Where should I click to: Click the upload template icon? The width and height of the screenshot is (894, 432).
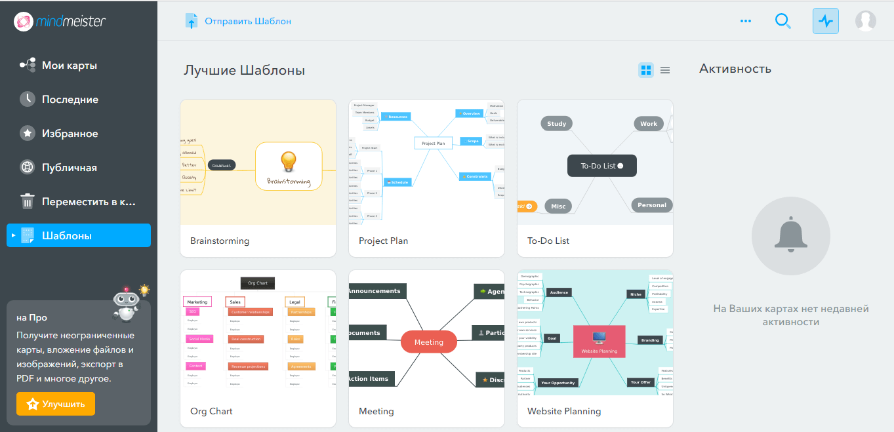[x=191, y=21]
